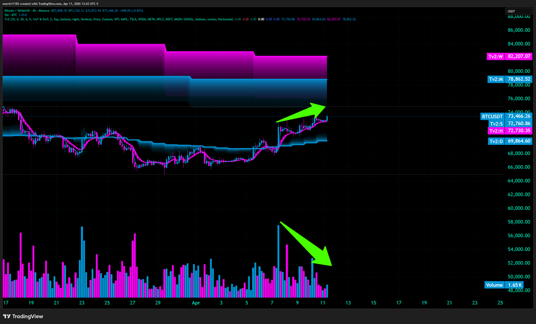536x324 pixels.
Task: Click the Tv2:5 72,760.86 price label
Action: (x=510, y=123)
